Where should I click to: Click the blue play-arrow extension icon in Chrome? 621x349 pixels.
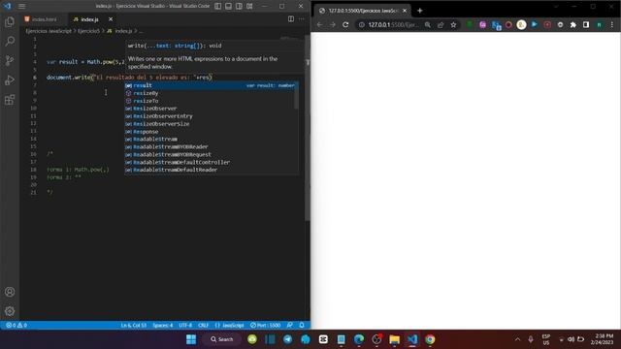(535, 24)
